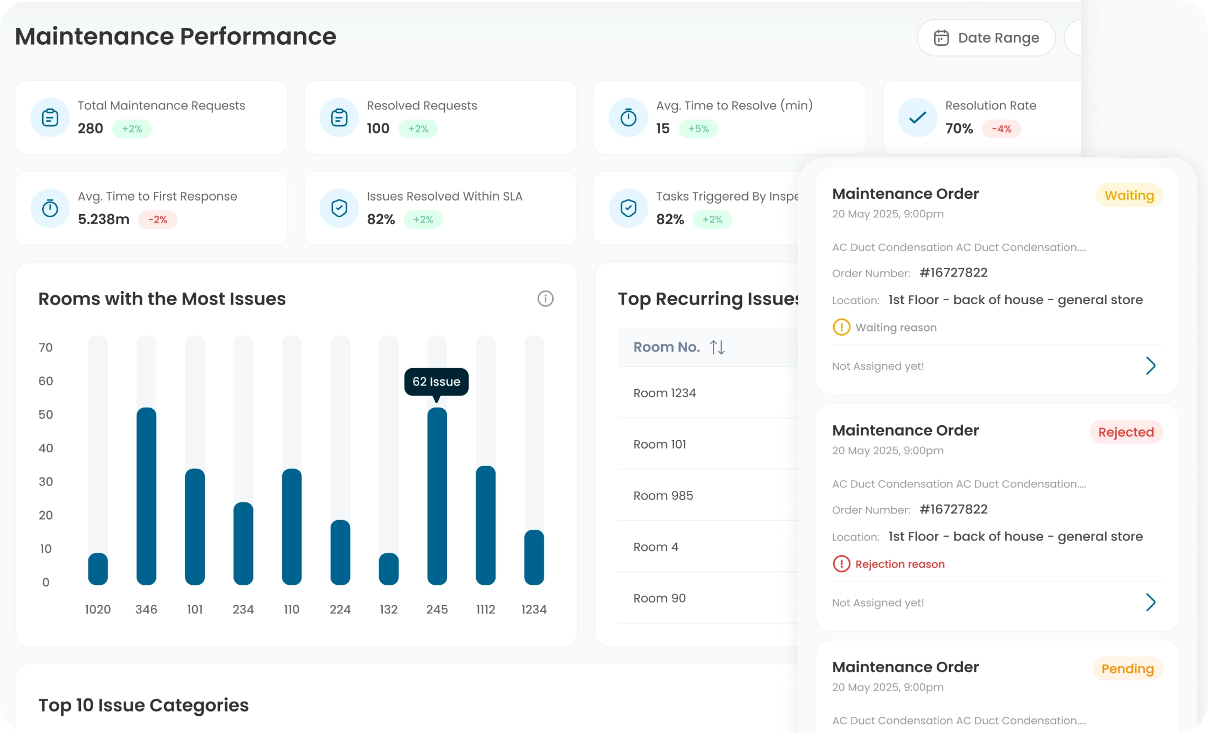This screenshot has height=733, width=1208.
Task: Select the Room 985 table row
Action: pyautogui.click(x=663, y=495)
